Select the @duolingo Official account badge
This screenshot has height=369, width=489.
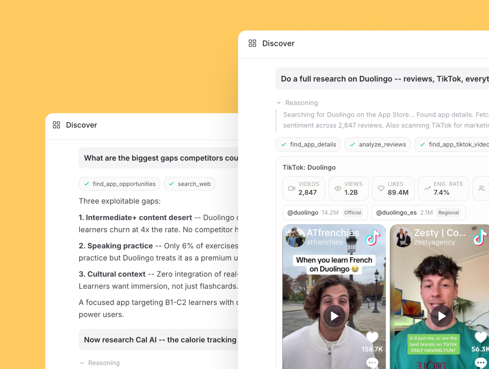(325, 213)
